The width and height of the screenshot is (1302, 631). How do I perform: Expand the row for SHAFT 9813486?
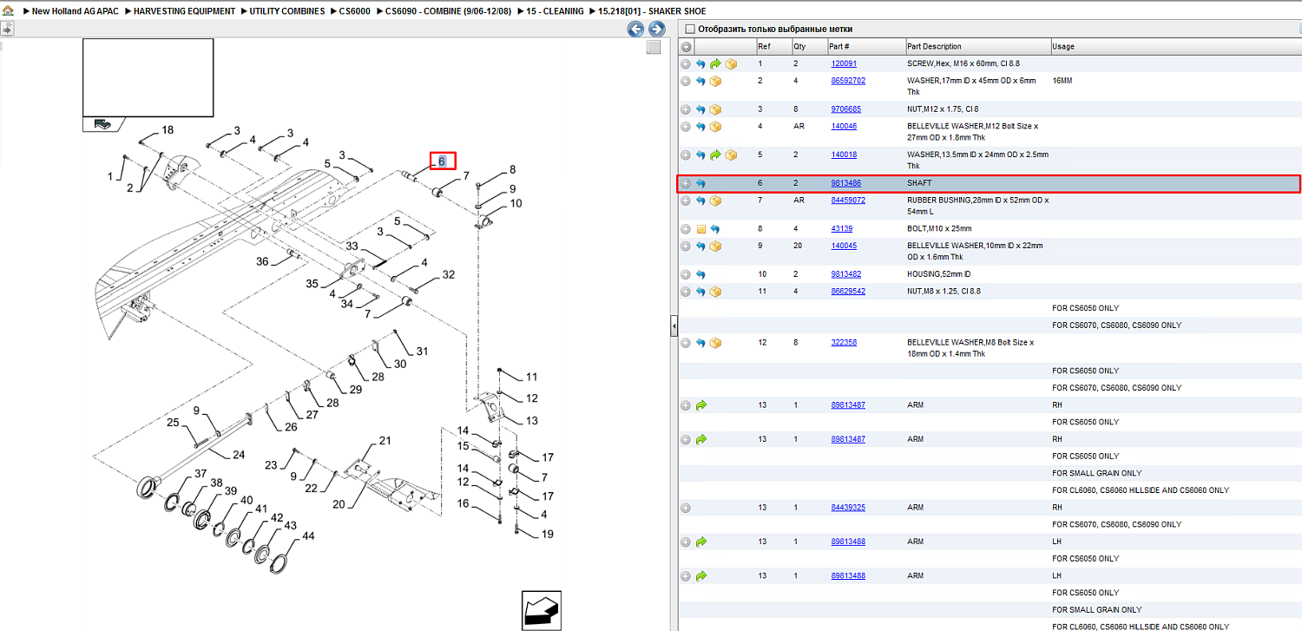[x=686, y=184]
